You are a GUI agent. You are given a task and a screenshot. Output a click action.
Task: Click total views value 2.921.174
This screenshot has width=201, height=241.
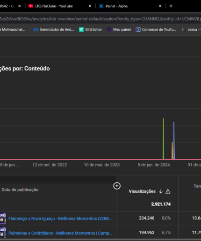point(161,204)
